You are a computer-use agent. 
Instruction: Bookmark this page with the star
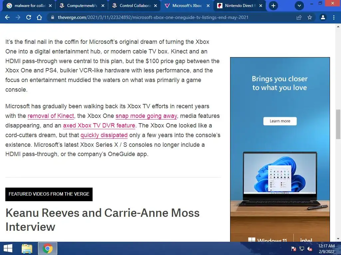310,17
